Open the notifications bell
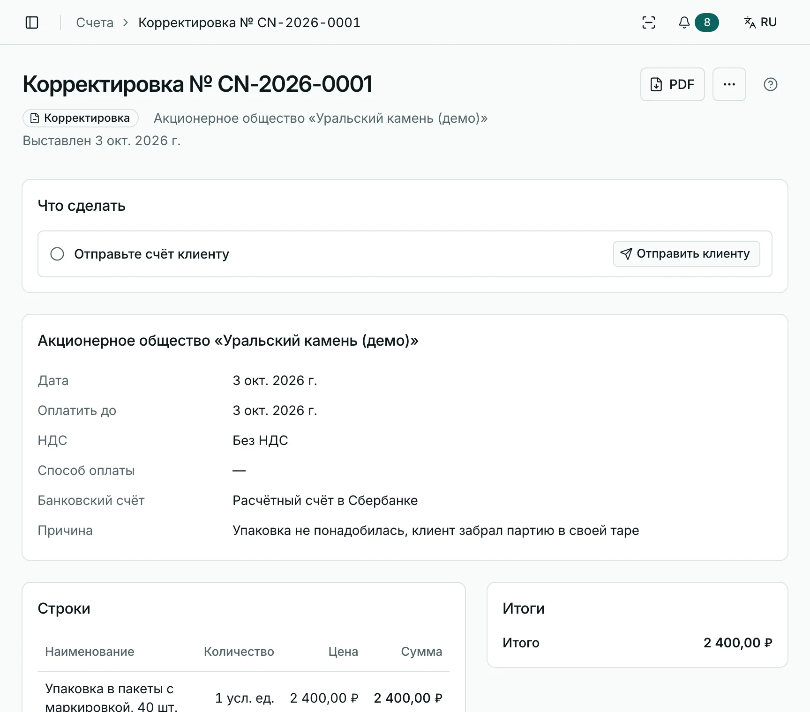Screen dimensions: 810x712 click(x=684, y=22)
